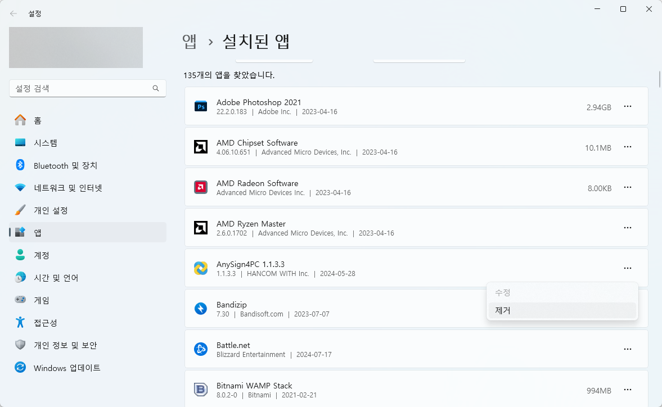Open Bluetooth 및 장치 settings
662x407 pixels.
point(87,165)
